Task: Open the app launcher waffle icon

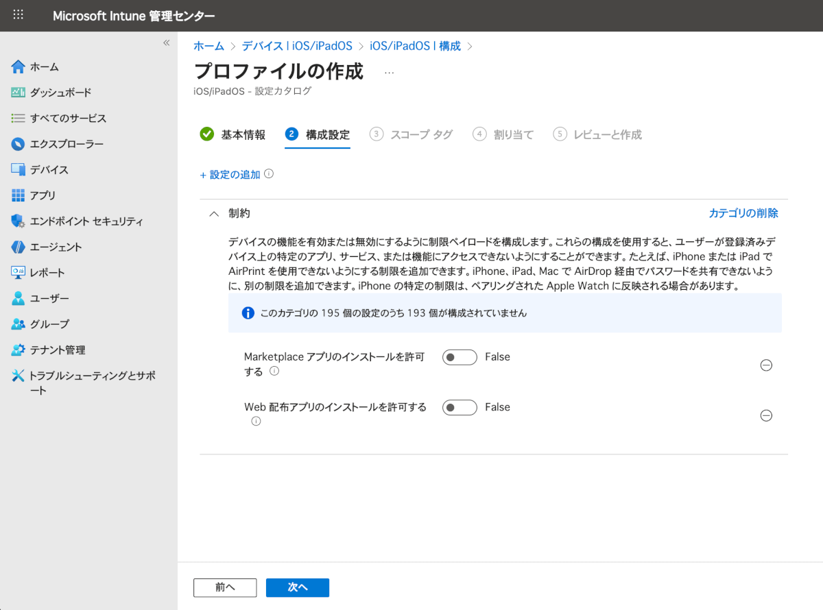Action: (19, 15)
